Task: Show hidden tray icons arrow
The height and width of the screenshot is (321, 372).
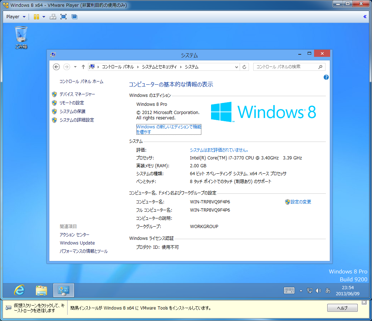Action: [x=301, y=291]
